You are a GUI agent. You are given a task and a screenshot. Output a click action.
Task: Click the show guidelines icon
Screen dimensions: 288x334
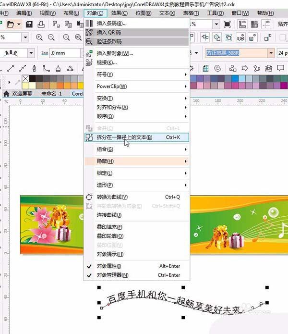[x=266, y=25]
